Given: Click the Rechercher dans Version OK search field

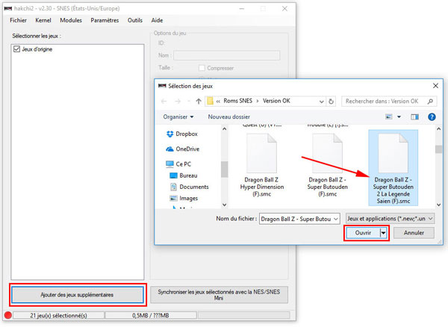Looking at the screenshot, I should 388,101.
